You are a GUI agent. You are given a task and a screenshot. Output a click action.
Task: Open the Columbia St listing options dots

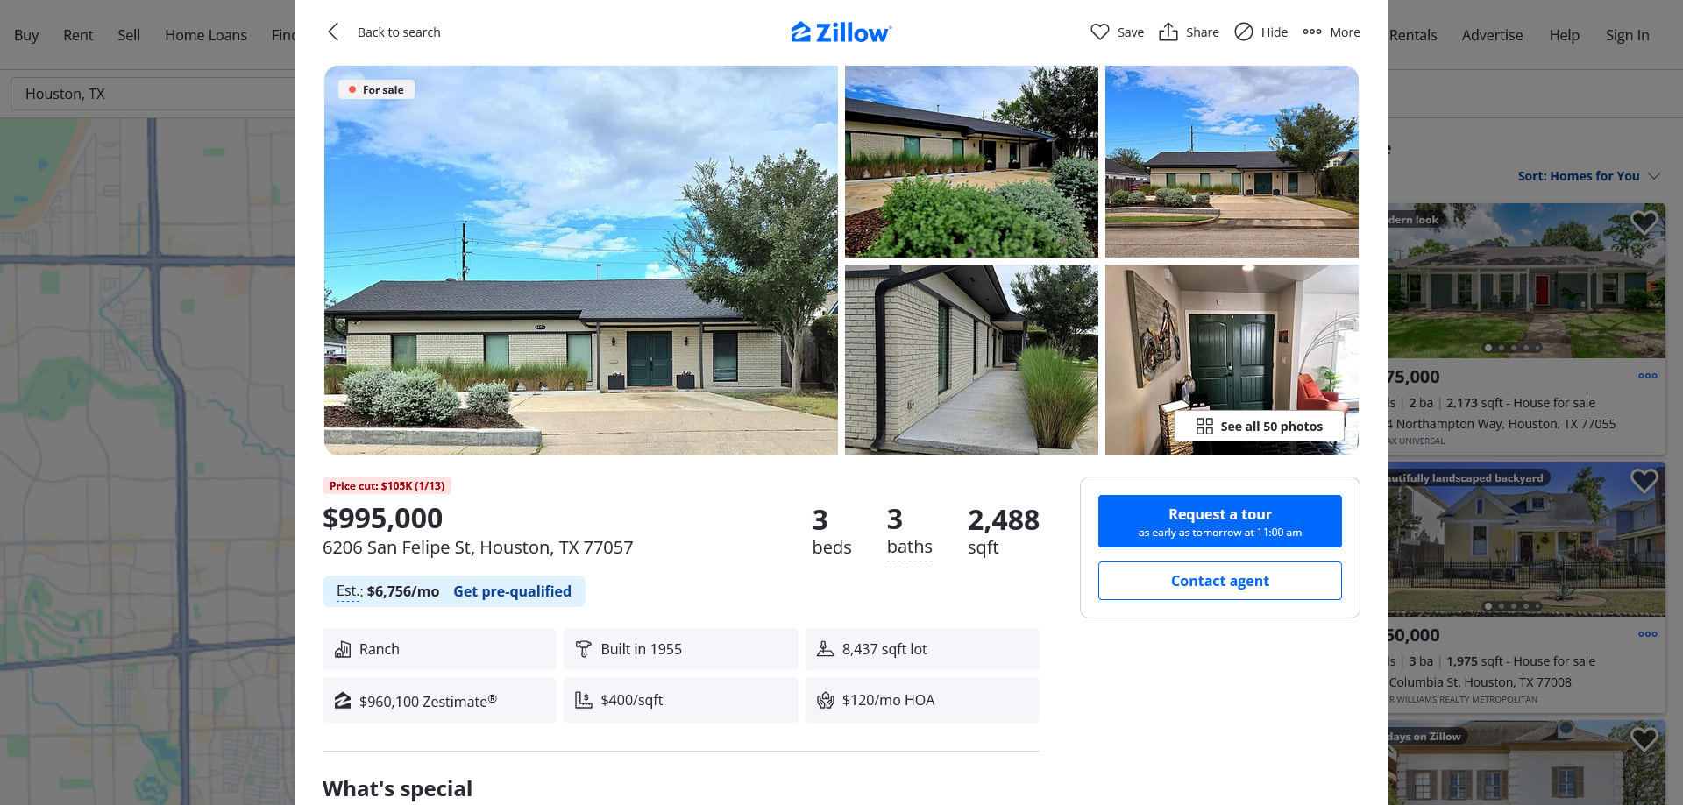[x=1648, y=634]
